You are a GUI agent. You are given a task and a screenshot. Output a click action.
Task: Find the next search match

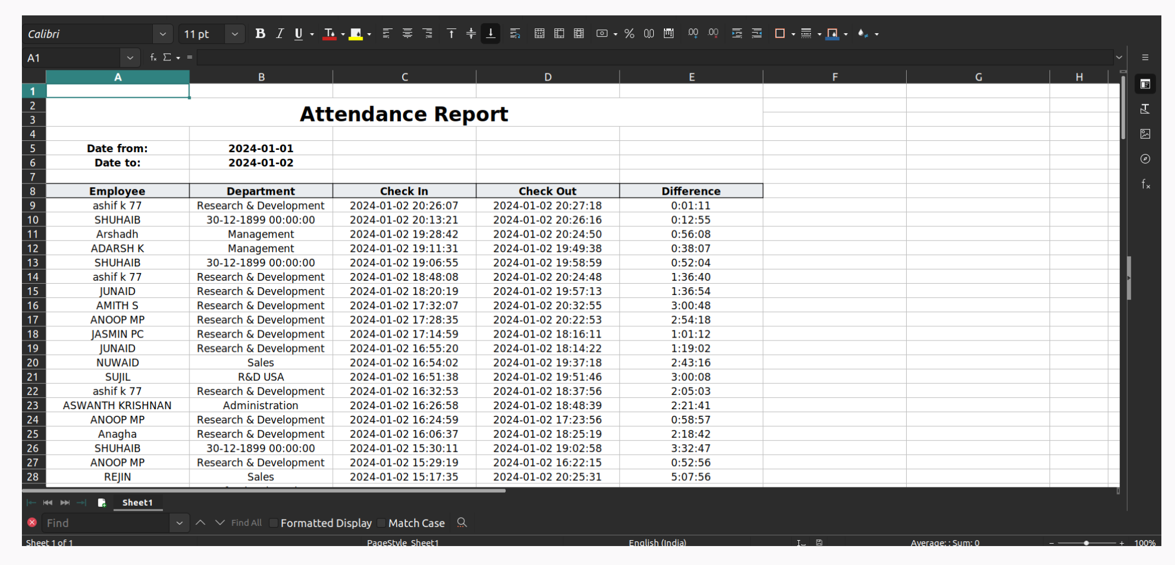pos(220,523)
